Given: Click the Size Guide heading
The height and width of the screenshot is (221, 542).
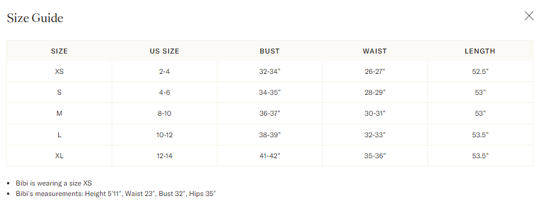Looking at the screenshot, I should [x=35, y=18].
